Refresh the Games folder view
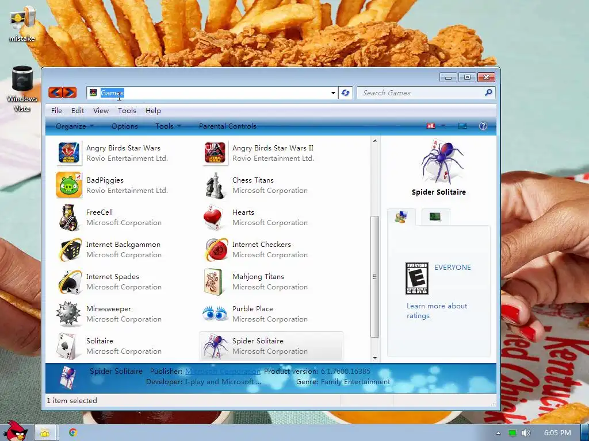589x441 pixels. [346, 92]
